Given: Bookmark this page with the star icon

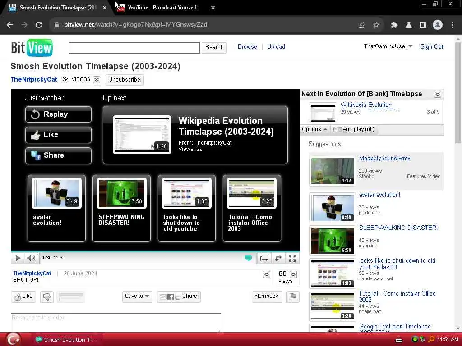Looking at the screenshot, I should (x=376, y=25).
